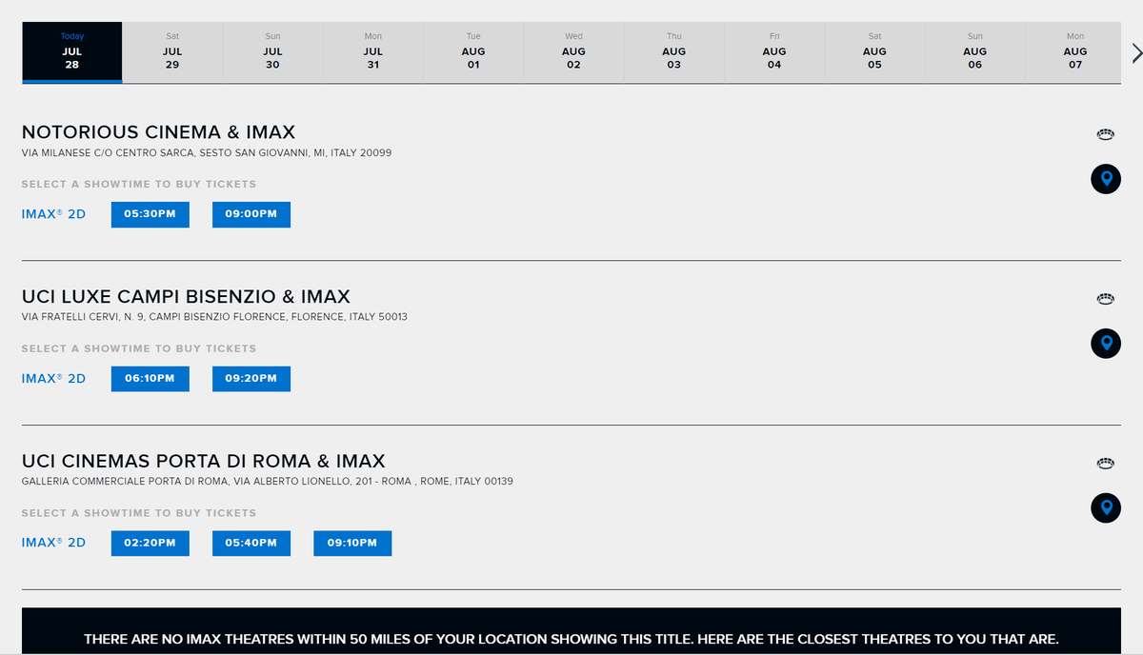The width and height of the screenshot is (1143, 655).
Task: Select the Today JUL 28 date tab
Action: pyautogui.click(x=71, y=52)
